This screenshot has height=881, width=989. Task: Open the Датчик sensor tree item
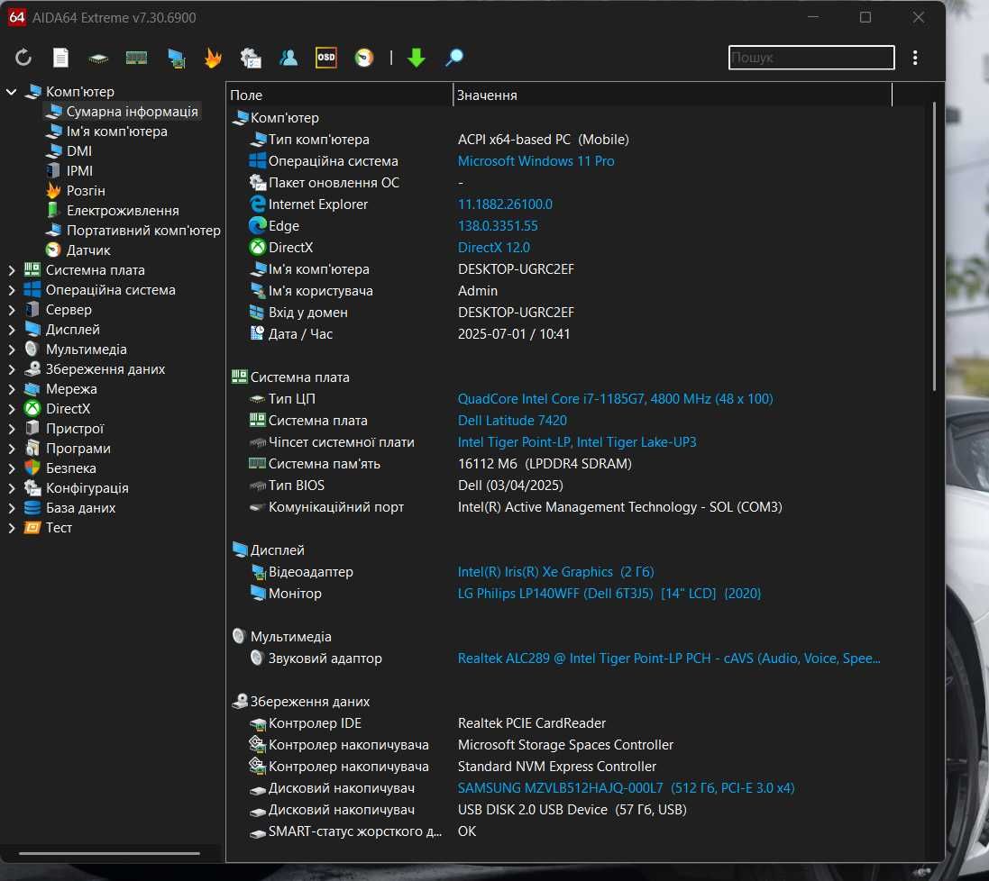point(88,250)
